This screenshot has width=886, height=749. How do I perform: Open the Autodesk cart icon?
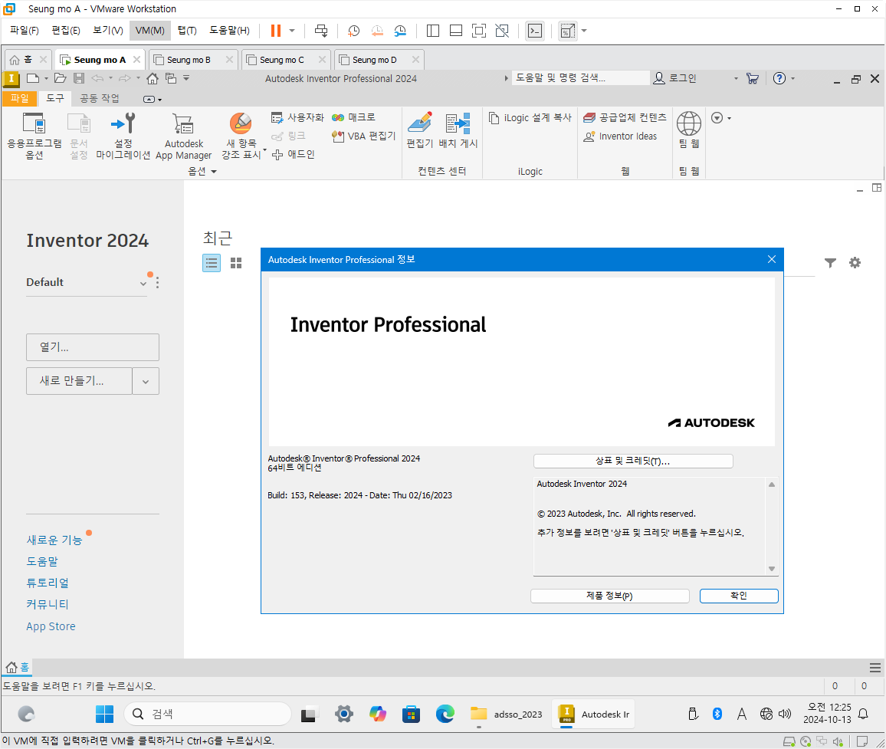coord(753,78)
